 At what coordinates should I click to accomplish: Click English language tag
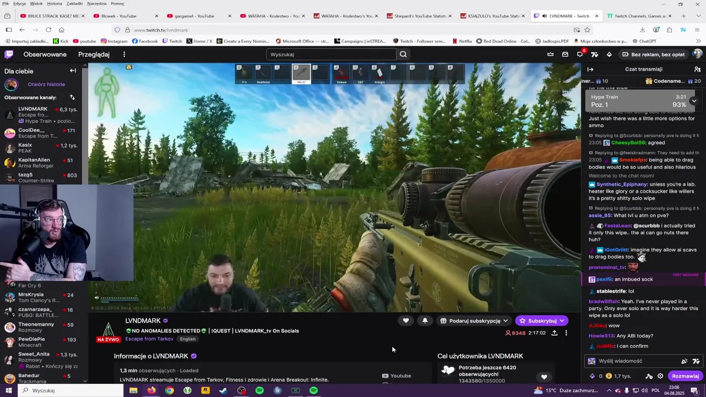(x=188, y=339)
